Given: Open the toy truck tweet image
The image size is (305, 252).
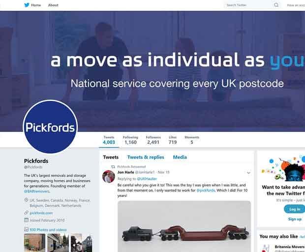Looking at the screenshot, I should coord(184,226).
